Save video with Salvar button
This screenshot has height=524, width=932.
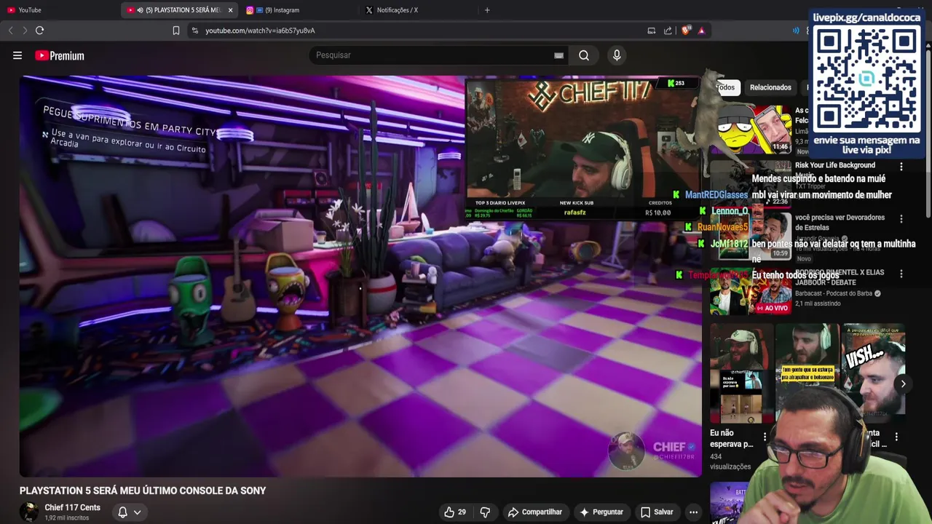tap(657, 512)
